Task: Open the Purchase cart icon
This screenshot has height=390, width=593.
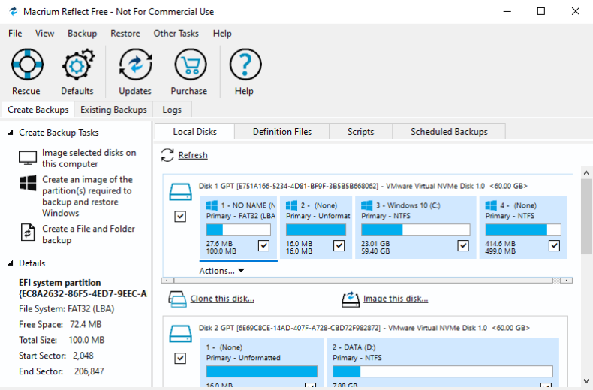Action: coord(189,66)
